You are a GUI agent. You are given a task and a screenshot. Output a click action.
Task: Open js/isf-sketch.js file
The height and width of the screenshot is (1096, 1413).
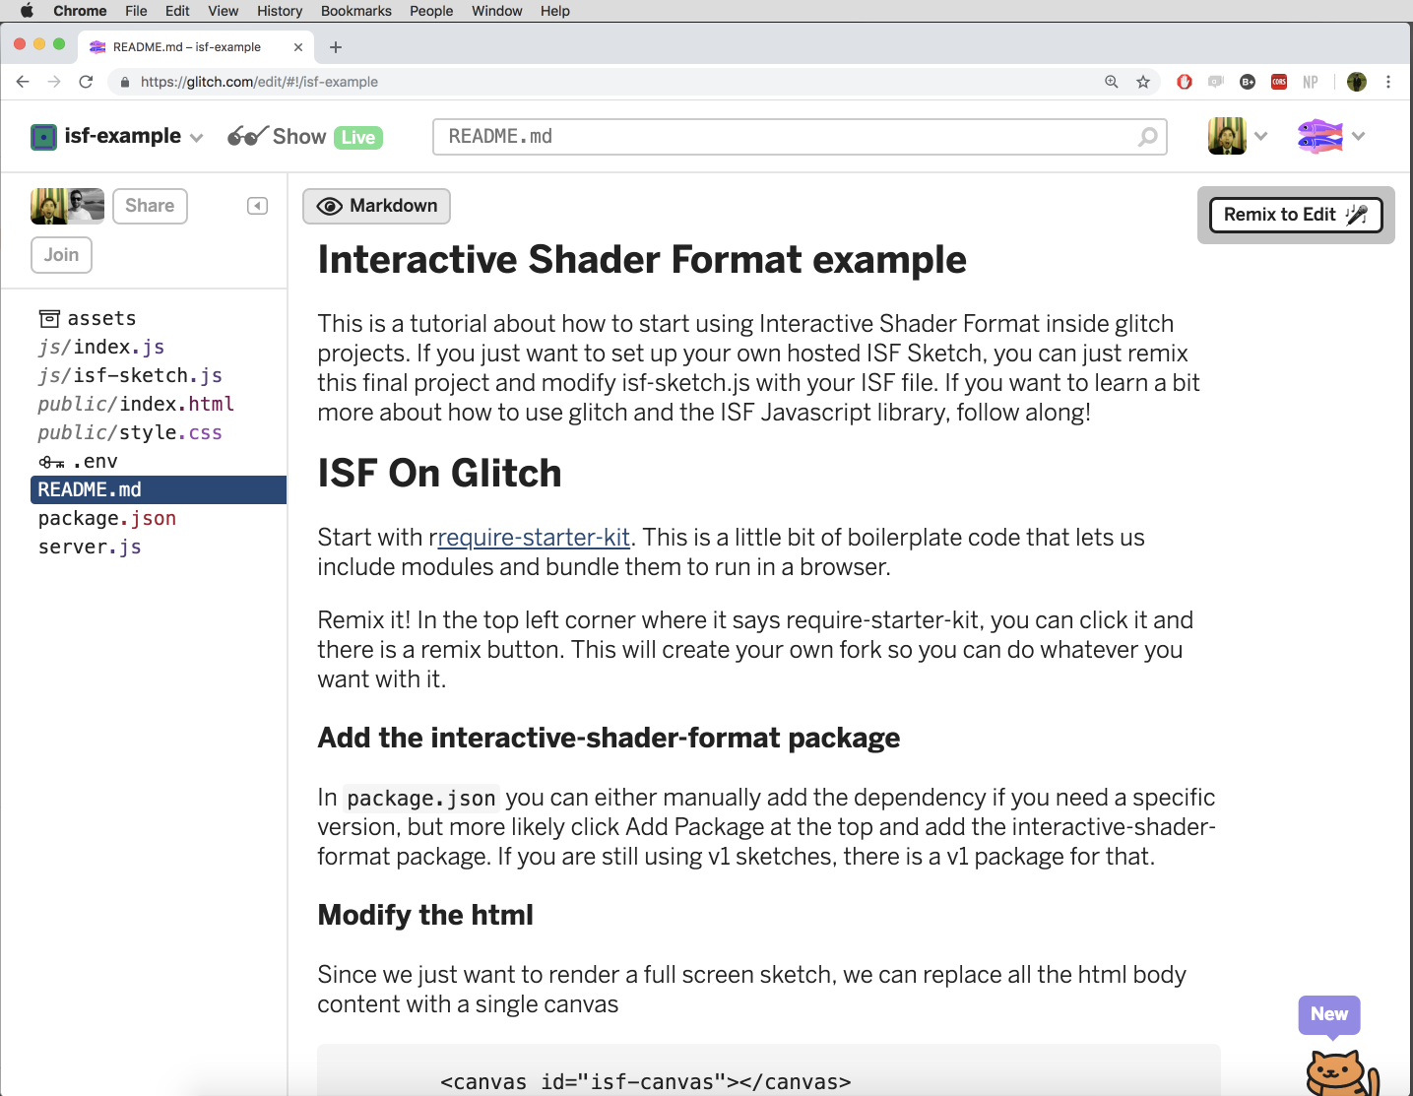pos(130,375)
